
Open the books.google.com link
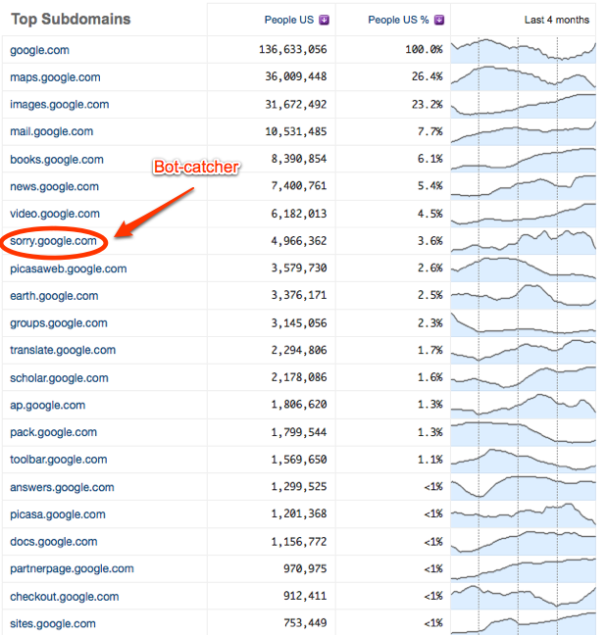click(54, 159)
